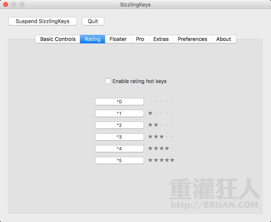Click the ^1 hotkey field
This screenshot has width=271, height=222.
click(119, 113)
